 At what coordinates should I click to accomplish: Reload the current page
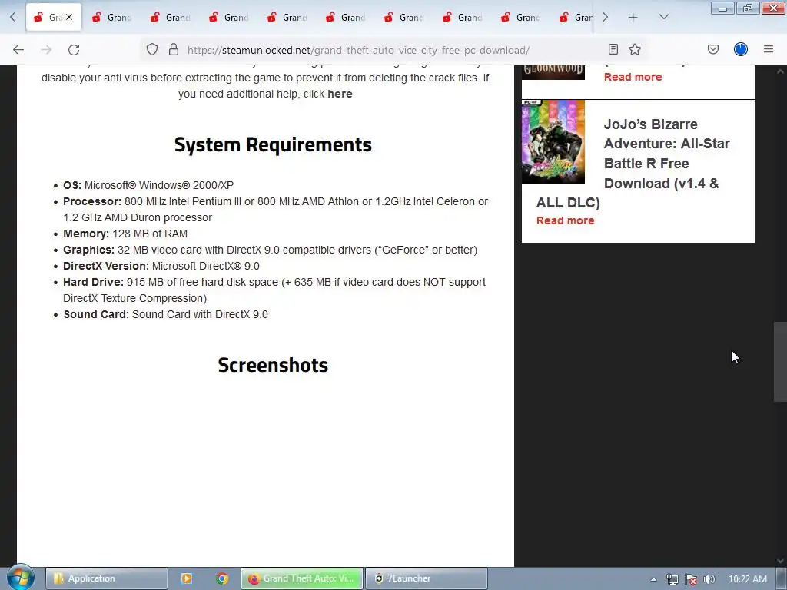(x=74, y=50)
